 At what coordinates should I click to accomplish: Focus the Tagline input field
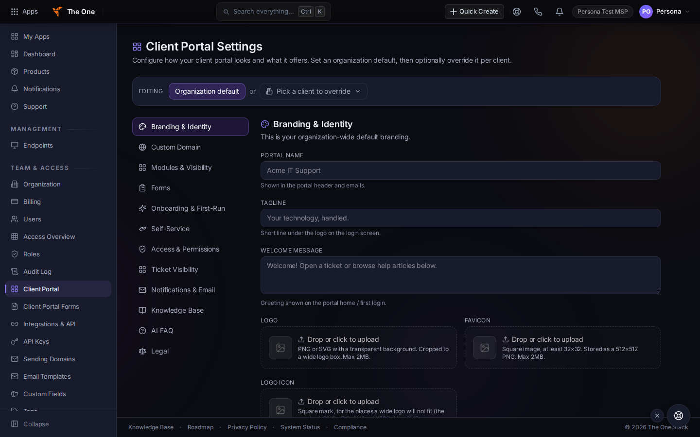click(461, 218)
